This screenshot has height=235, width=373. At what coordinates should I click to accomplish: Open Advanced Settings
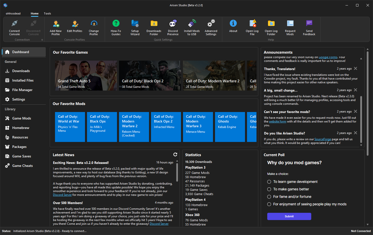(x=211, y=27)
